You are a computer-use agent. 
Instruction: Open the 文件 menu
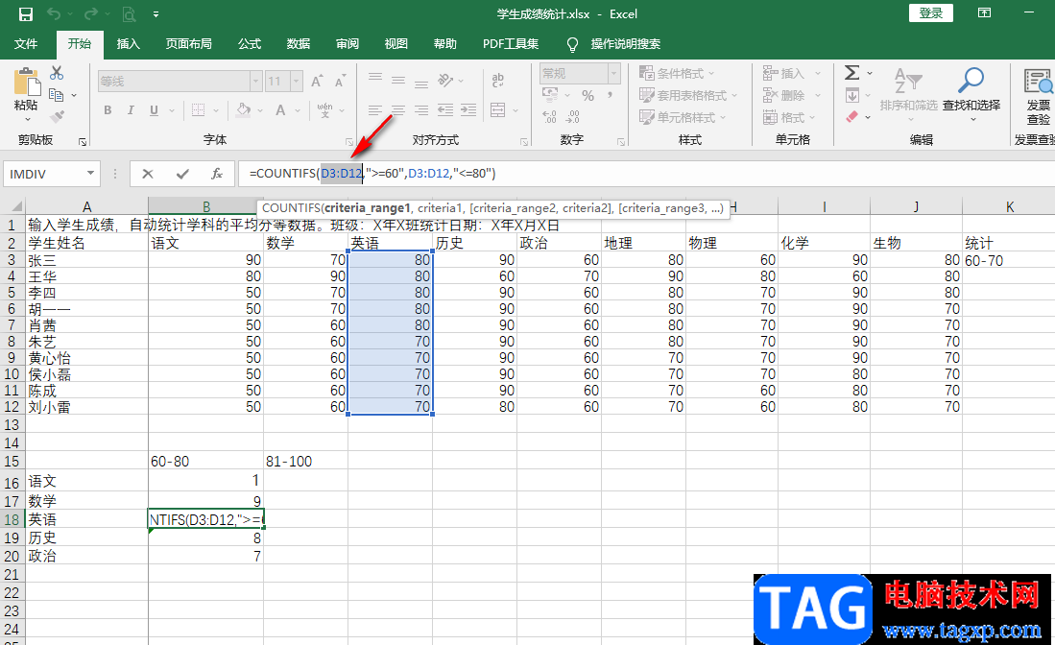[x=26, y=44]
